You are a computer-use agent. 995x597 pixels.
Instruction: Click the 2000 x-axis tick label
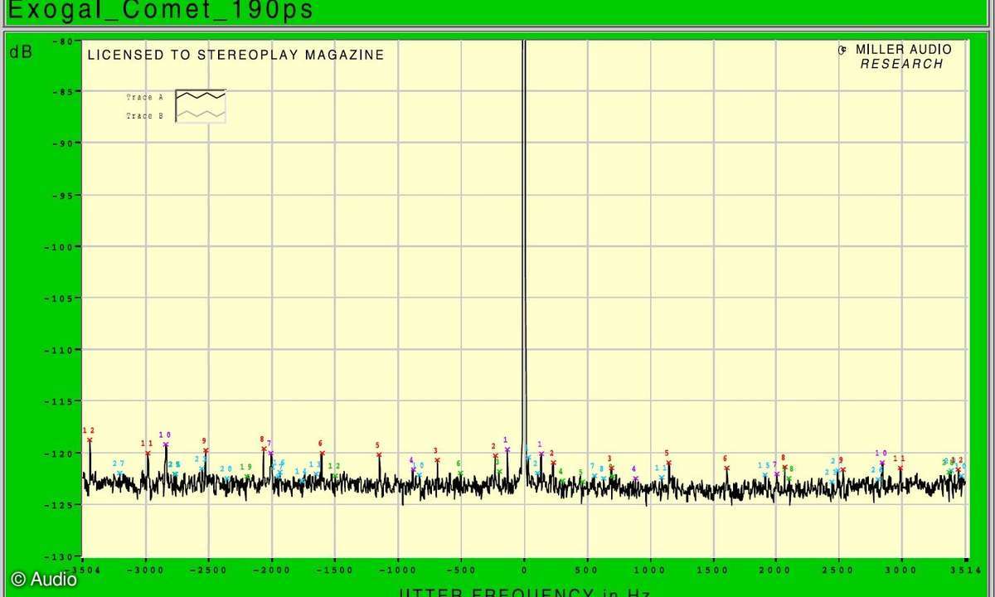point(776,570)
